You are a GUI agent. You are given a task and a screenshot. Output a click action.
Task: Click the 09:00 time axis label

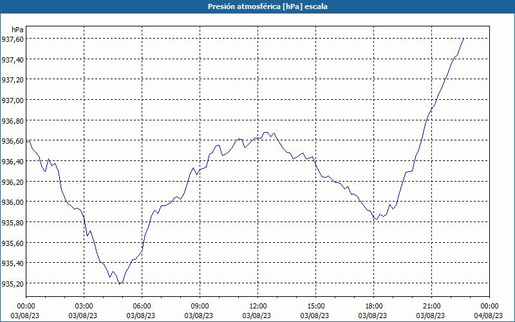click(x=200, y=307)
